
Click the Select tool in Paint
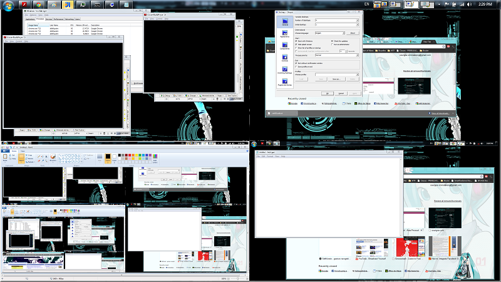[21, 158]
